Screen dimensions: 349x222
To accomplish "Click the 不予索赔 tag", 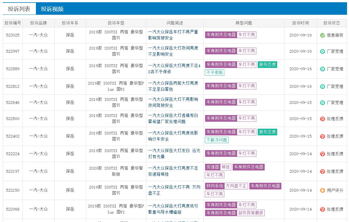I will click(x=215, y=73).
